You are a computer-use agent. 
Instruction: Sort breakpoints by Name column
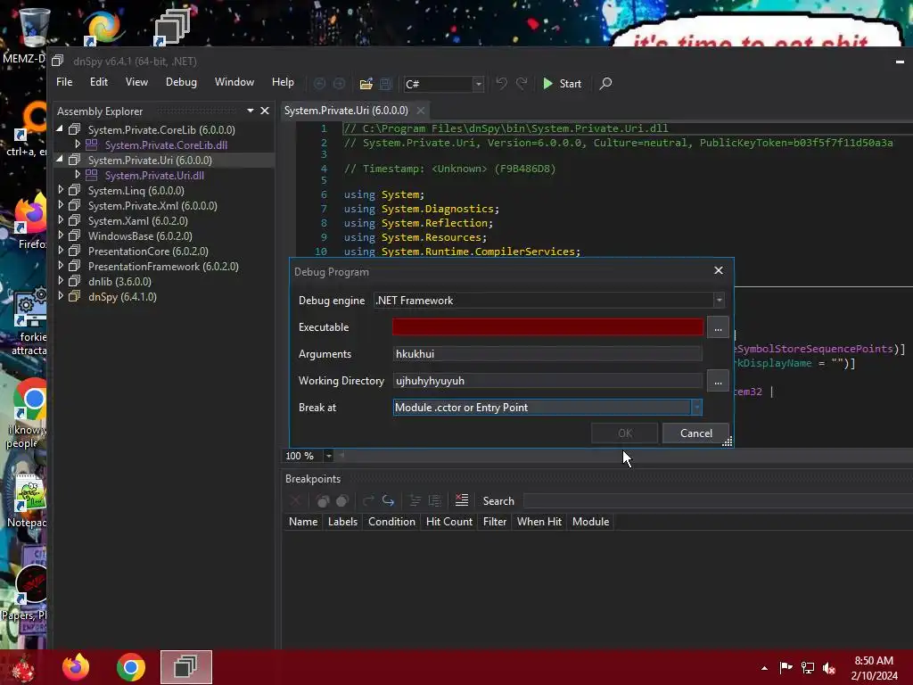303,521
